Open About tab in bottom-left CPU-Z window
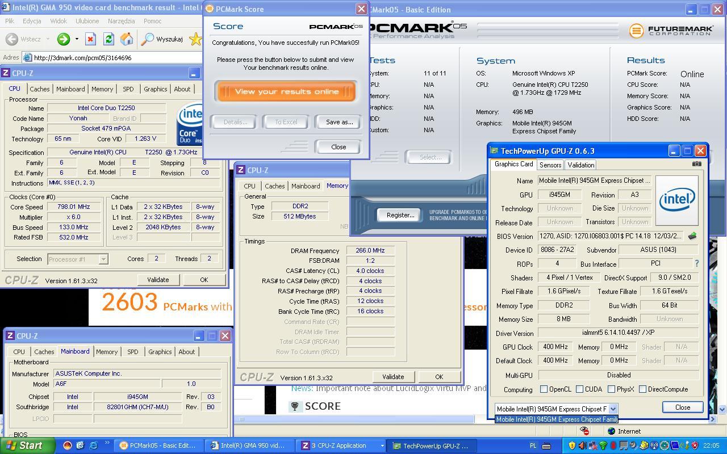 (x=186, y=352)
